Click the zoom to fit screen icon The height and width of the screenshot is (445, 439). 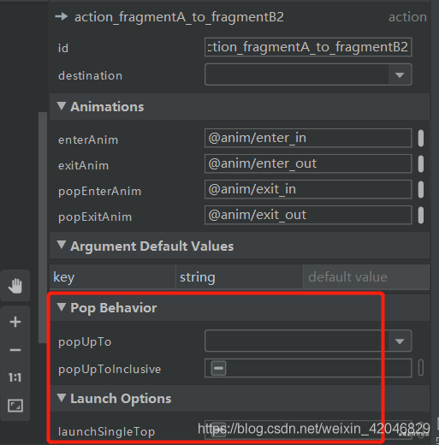(x=15, y=406)
